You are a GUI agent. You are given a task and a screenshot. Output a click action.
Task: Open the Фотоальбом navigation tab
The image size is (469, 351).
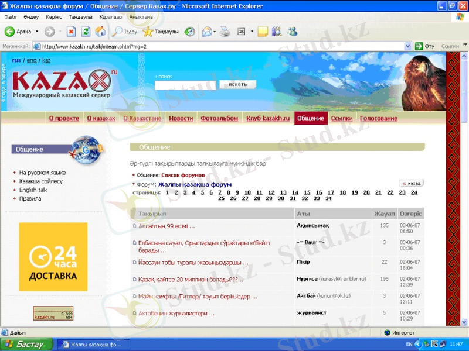coord(219,118)
